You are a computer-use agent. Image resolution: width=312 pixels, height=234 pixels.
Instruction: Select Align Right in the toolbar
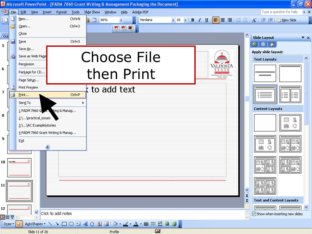click(230, 20)
